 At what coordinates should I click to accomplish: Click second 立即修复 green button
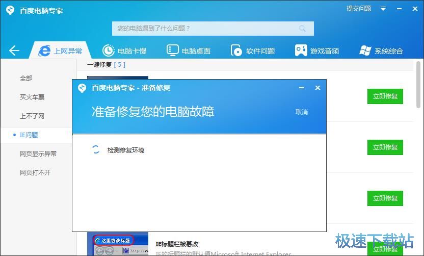(385, 147)
